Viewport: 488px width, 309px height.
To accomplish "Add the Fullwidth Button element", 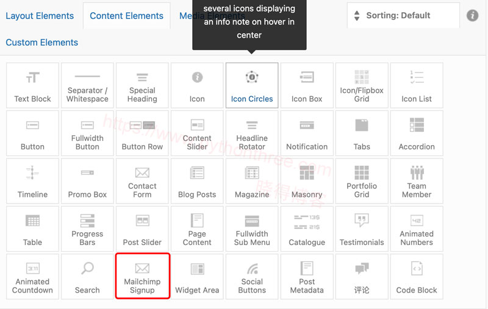I will point(87,133).
